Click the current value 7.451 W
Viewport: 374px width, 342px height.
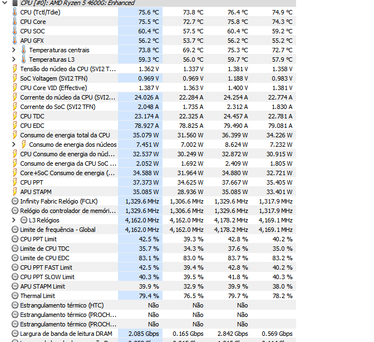(147, 145)
